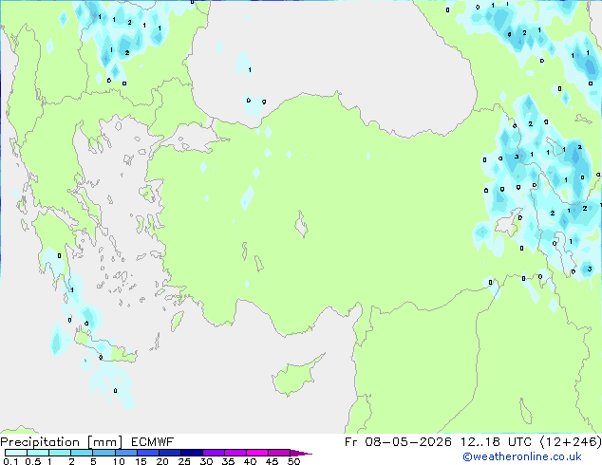Pick the 40–45 mm magenta legend swatch
This screenshot has width=602, height=465.
[257, 453]
